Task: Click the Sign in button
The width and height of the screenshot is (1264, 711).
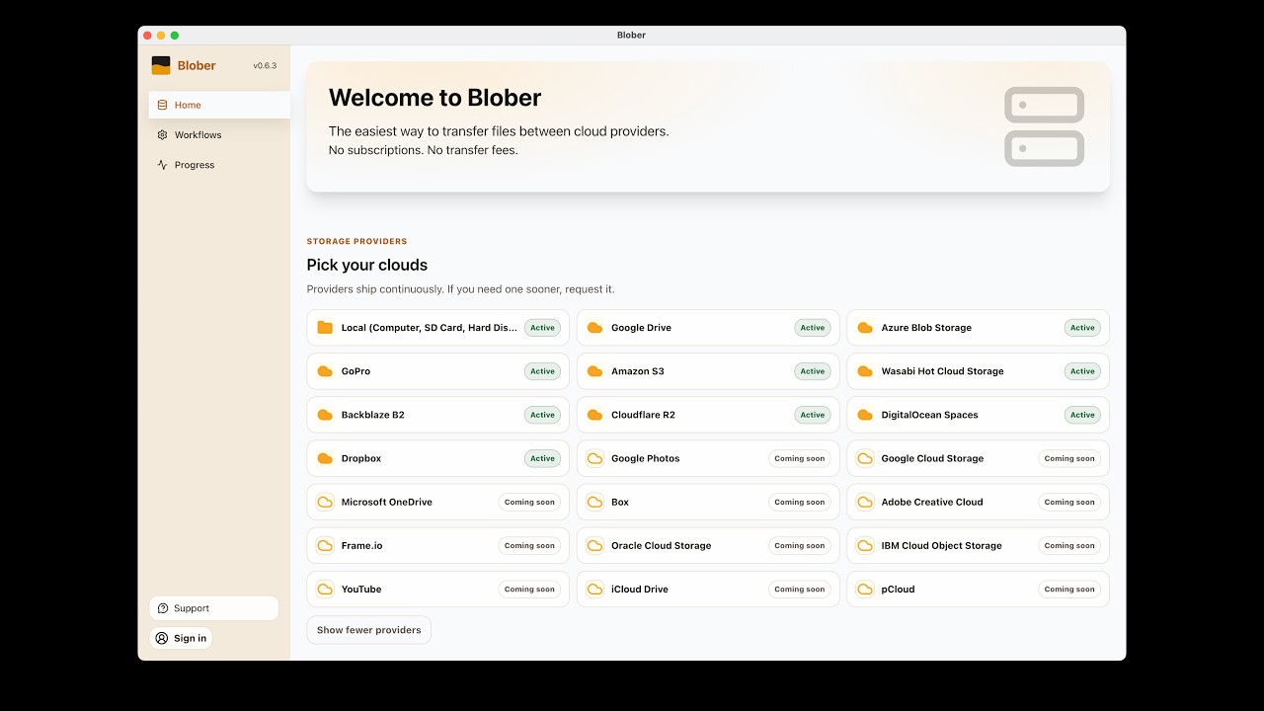Action: [181, 638]
